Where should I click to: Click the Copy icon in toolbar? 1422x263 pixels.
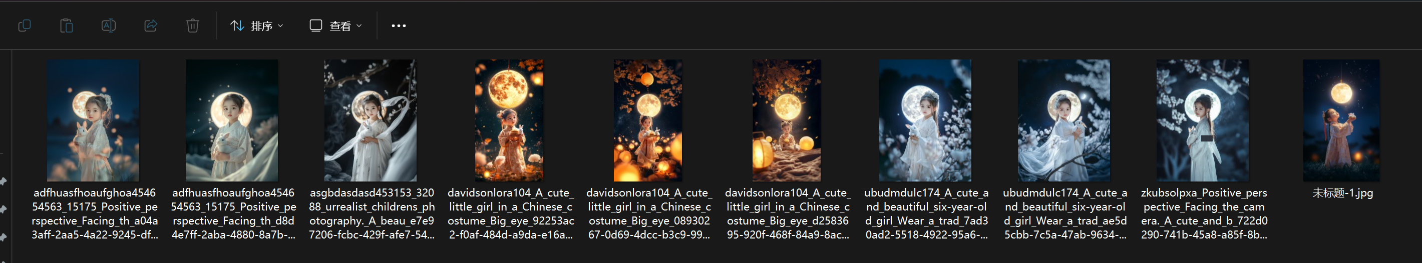25,25
